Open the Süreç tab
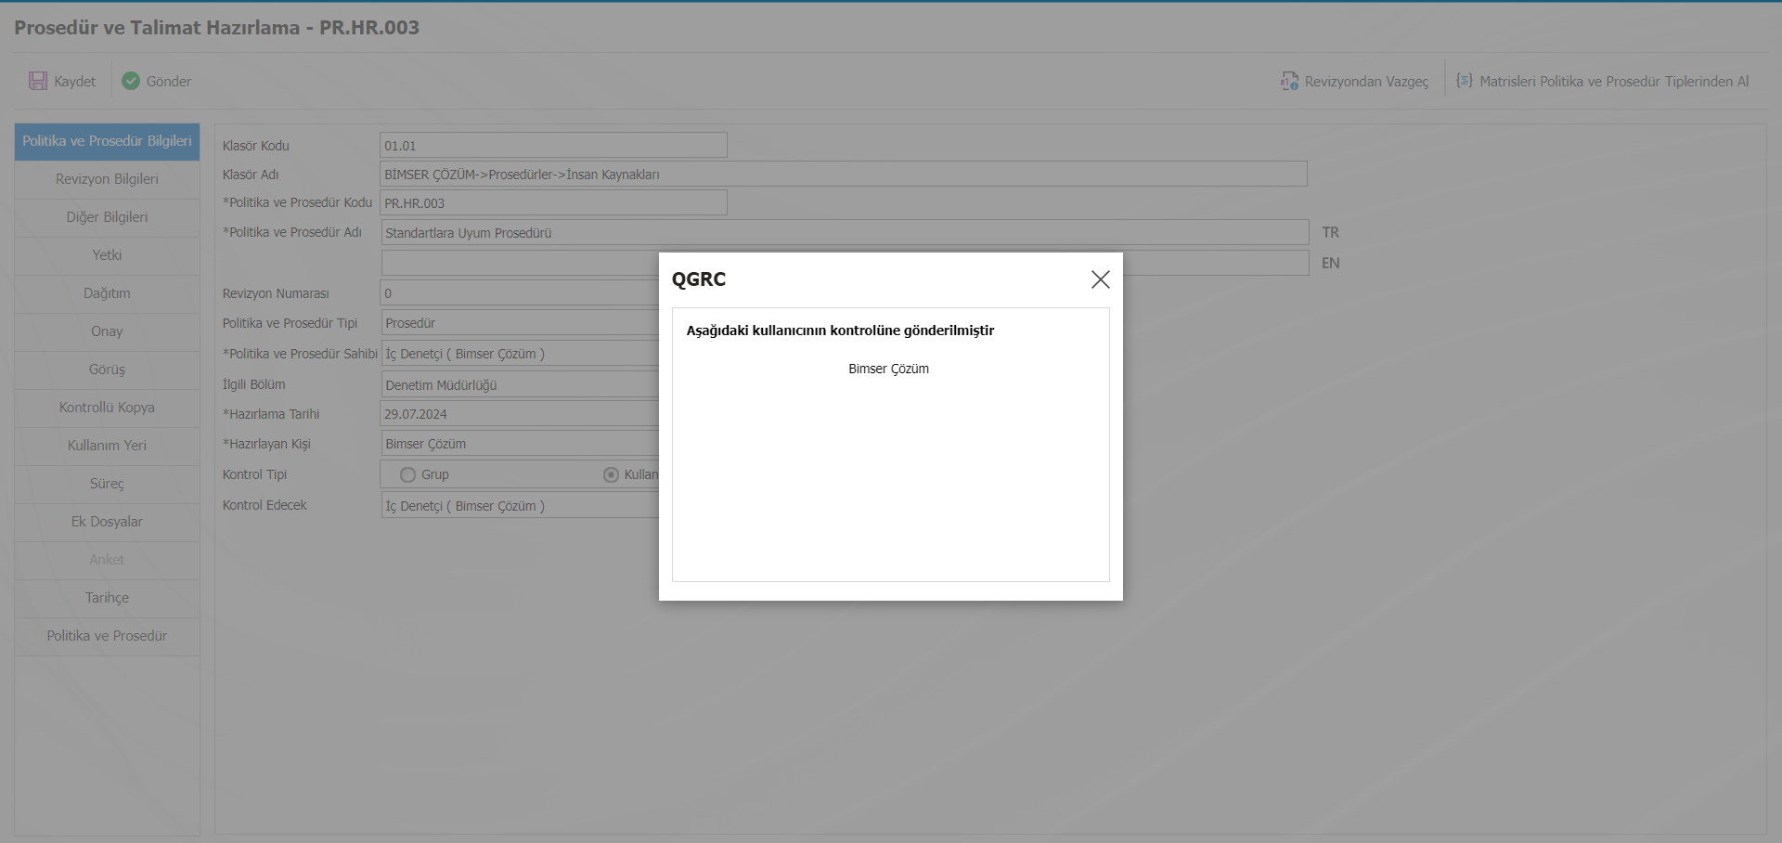 coord(107,484)
